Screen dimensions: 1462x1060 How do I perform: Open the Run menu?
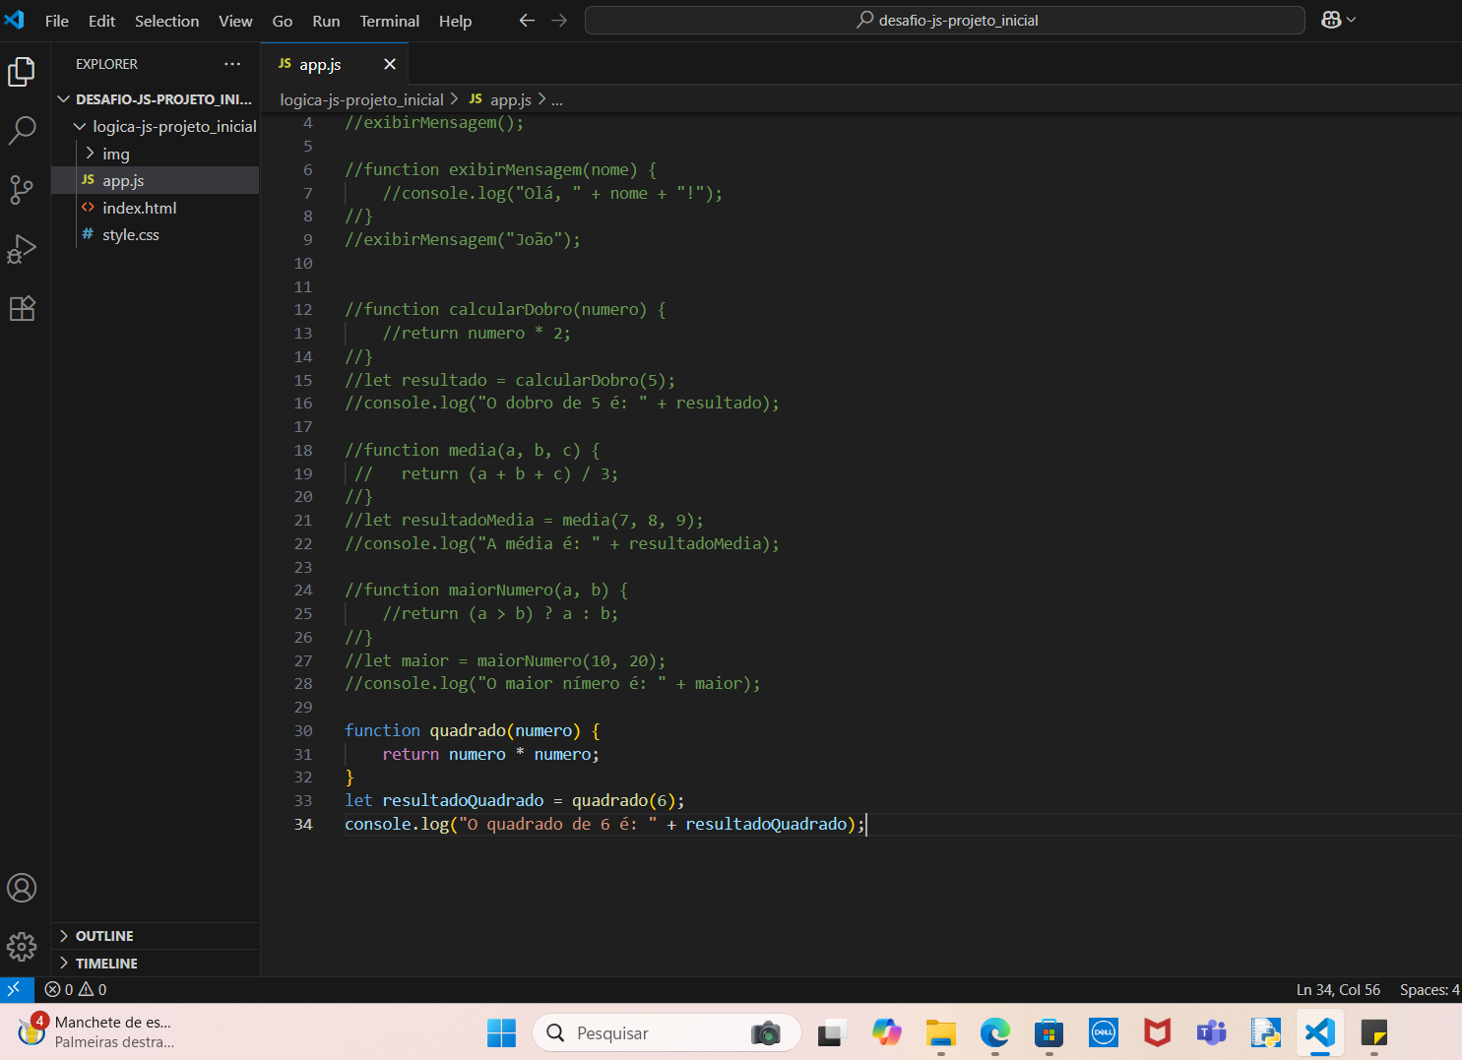tap(326, 21)
